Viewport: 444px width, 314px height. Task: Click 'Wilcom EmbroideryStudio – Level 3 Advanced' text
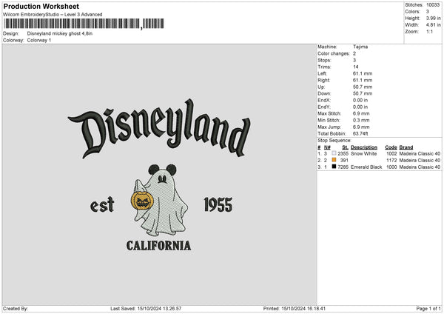click(53, 15)
